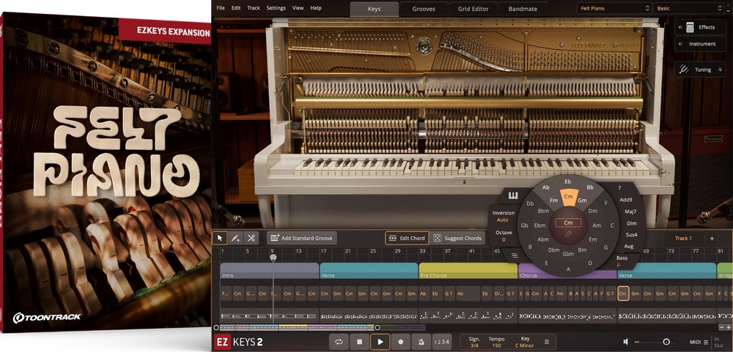The image size is (733, 352).
Task: Click the pencil edit icon in chord wheel center
Action: (568, 233)
